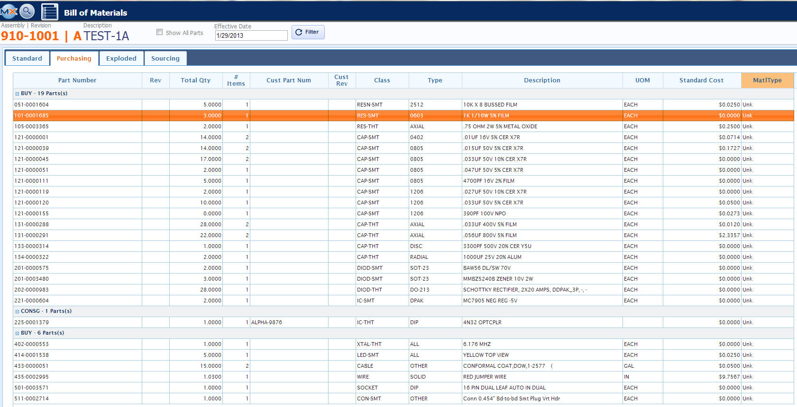Select part number 121-0000045
The image size is (797, 407).
pos(32,159)
